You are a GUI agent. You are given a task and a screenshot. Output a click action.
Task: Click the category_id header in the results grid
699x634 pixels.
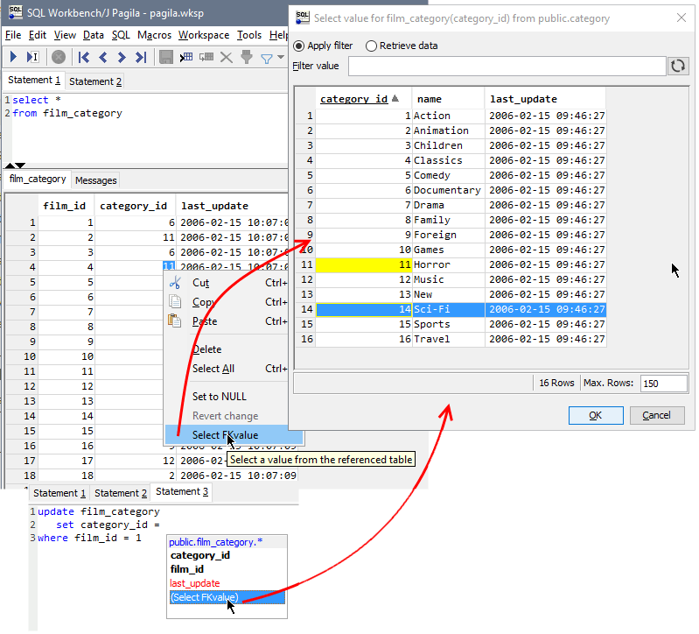pos(135,206)
